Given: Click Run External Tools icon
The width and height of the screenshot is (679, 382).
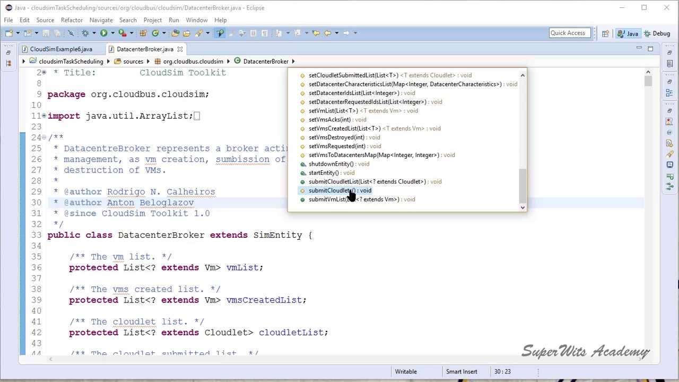Looking at the screenshot, I should 122,33.
